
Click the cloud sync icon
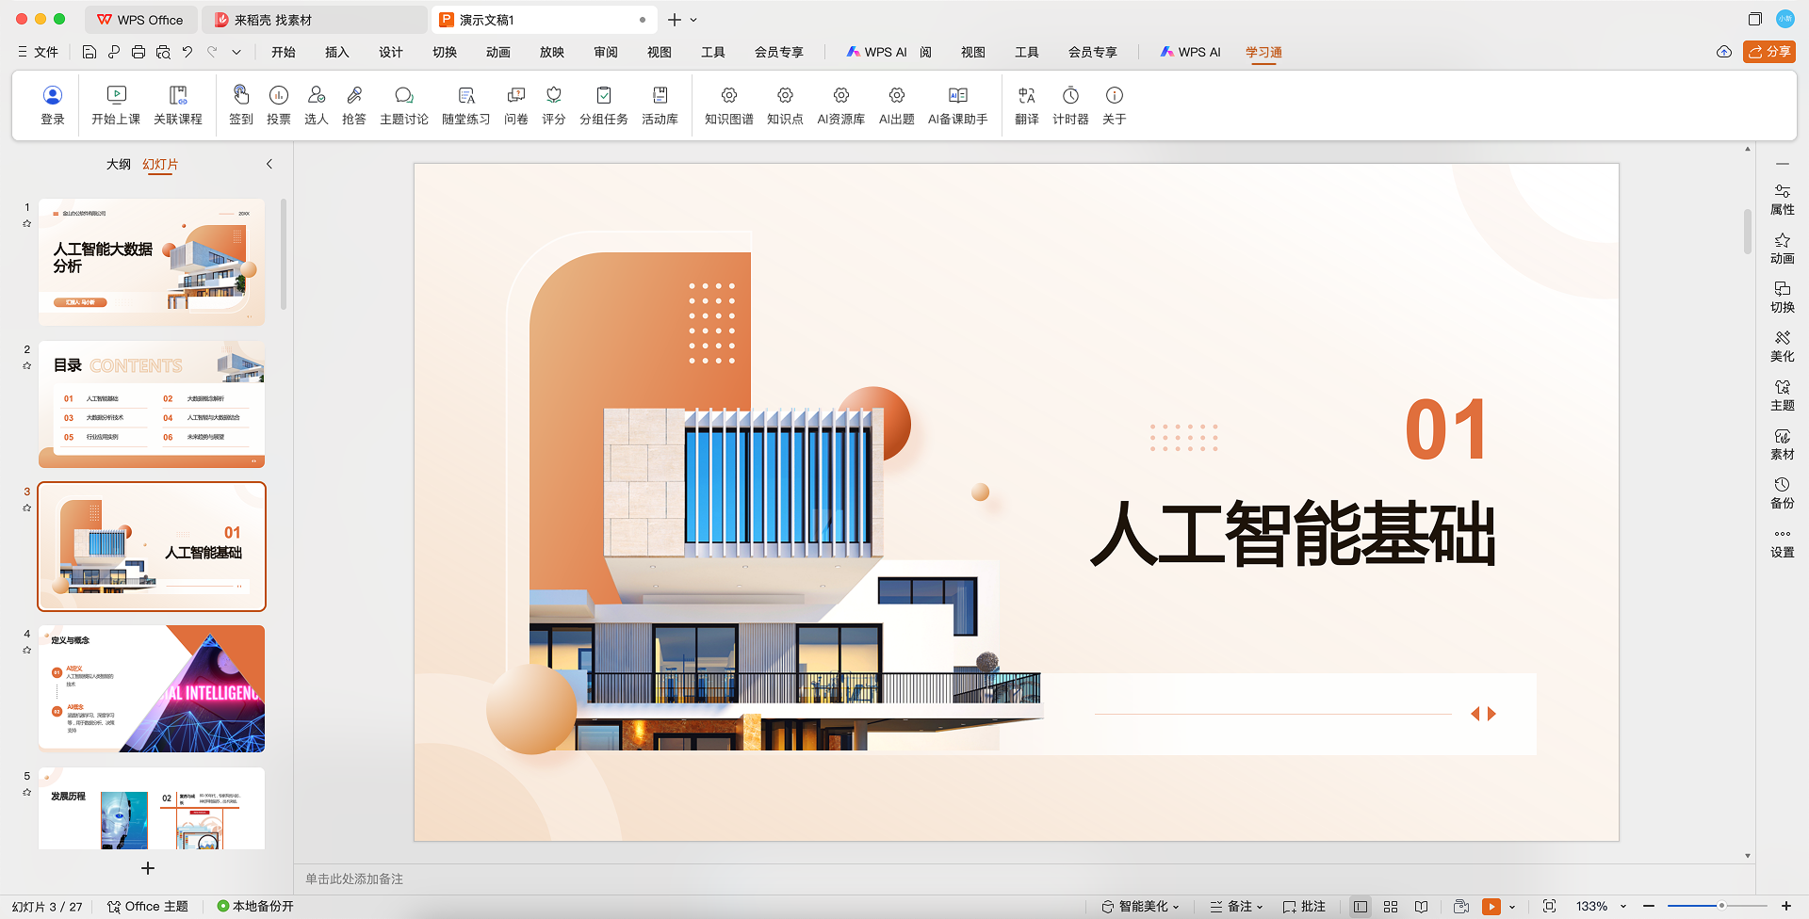click(1724, 52)
